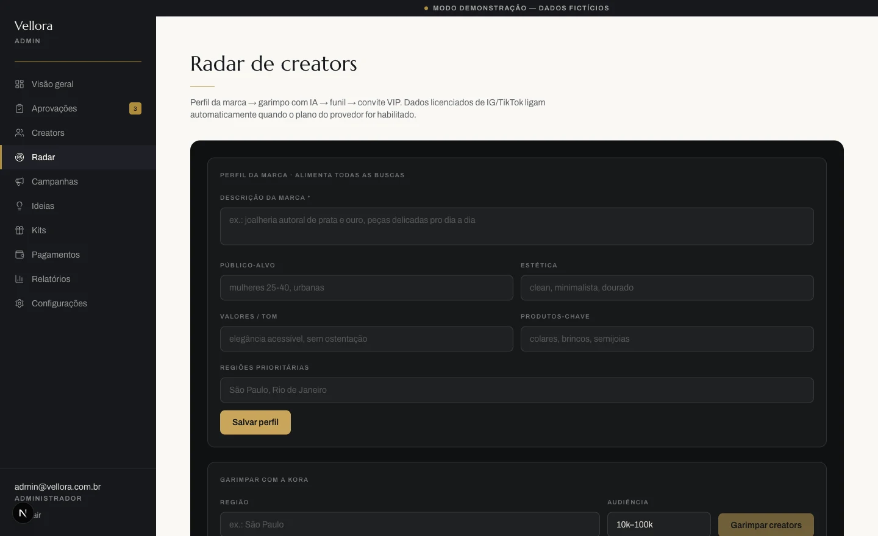Open the Aprovações menu item

pos(78,108)
